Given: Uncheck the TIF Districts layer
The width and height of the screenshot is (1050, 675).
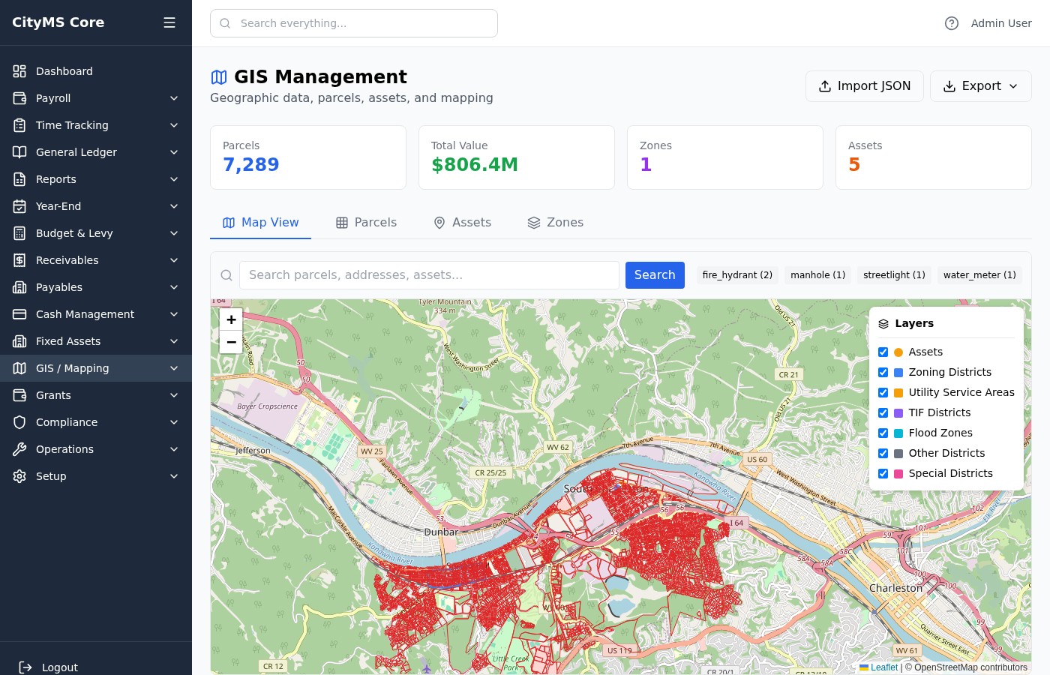Looking at the screenshot, I should tap(883, 412).
